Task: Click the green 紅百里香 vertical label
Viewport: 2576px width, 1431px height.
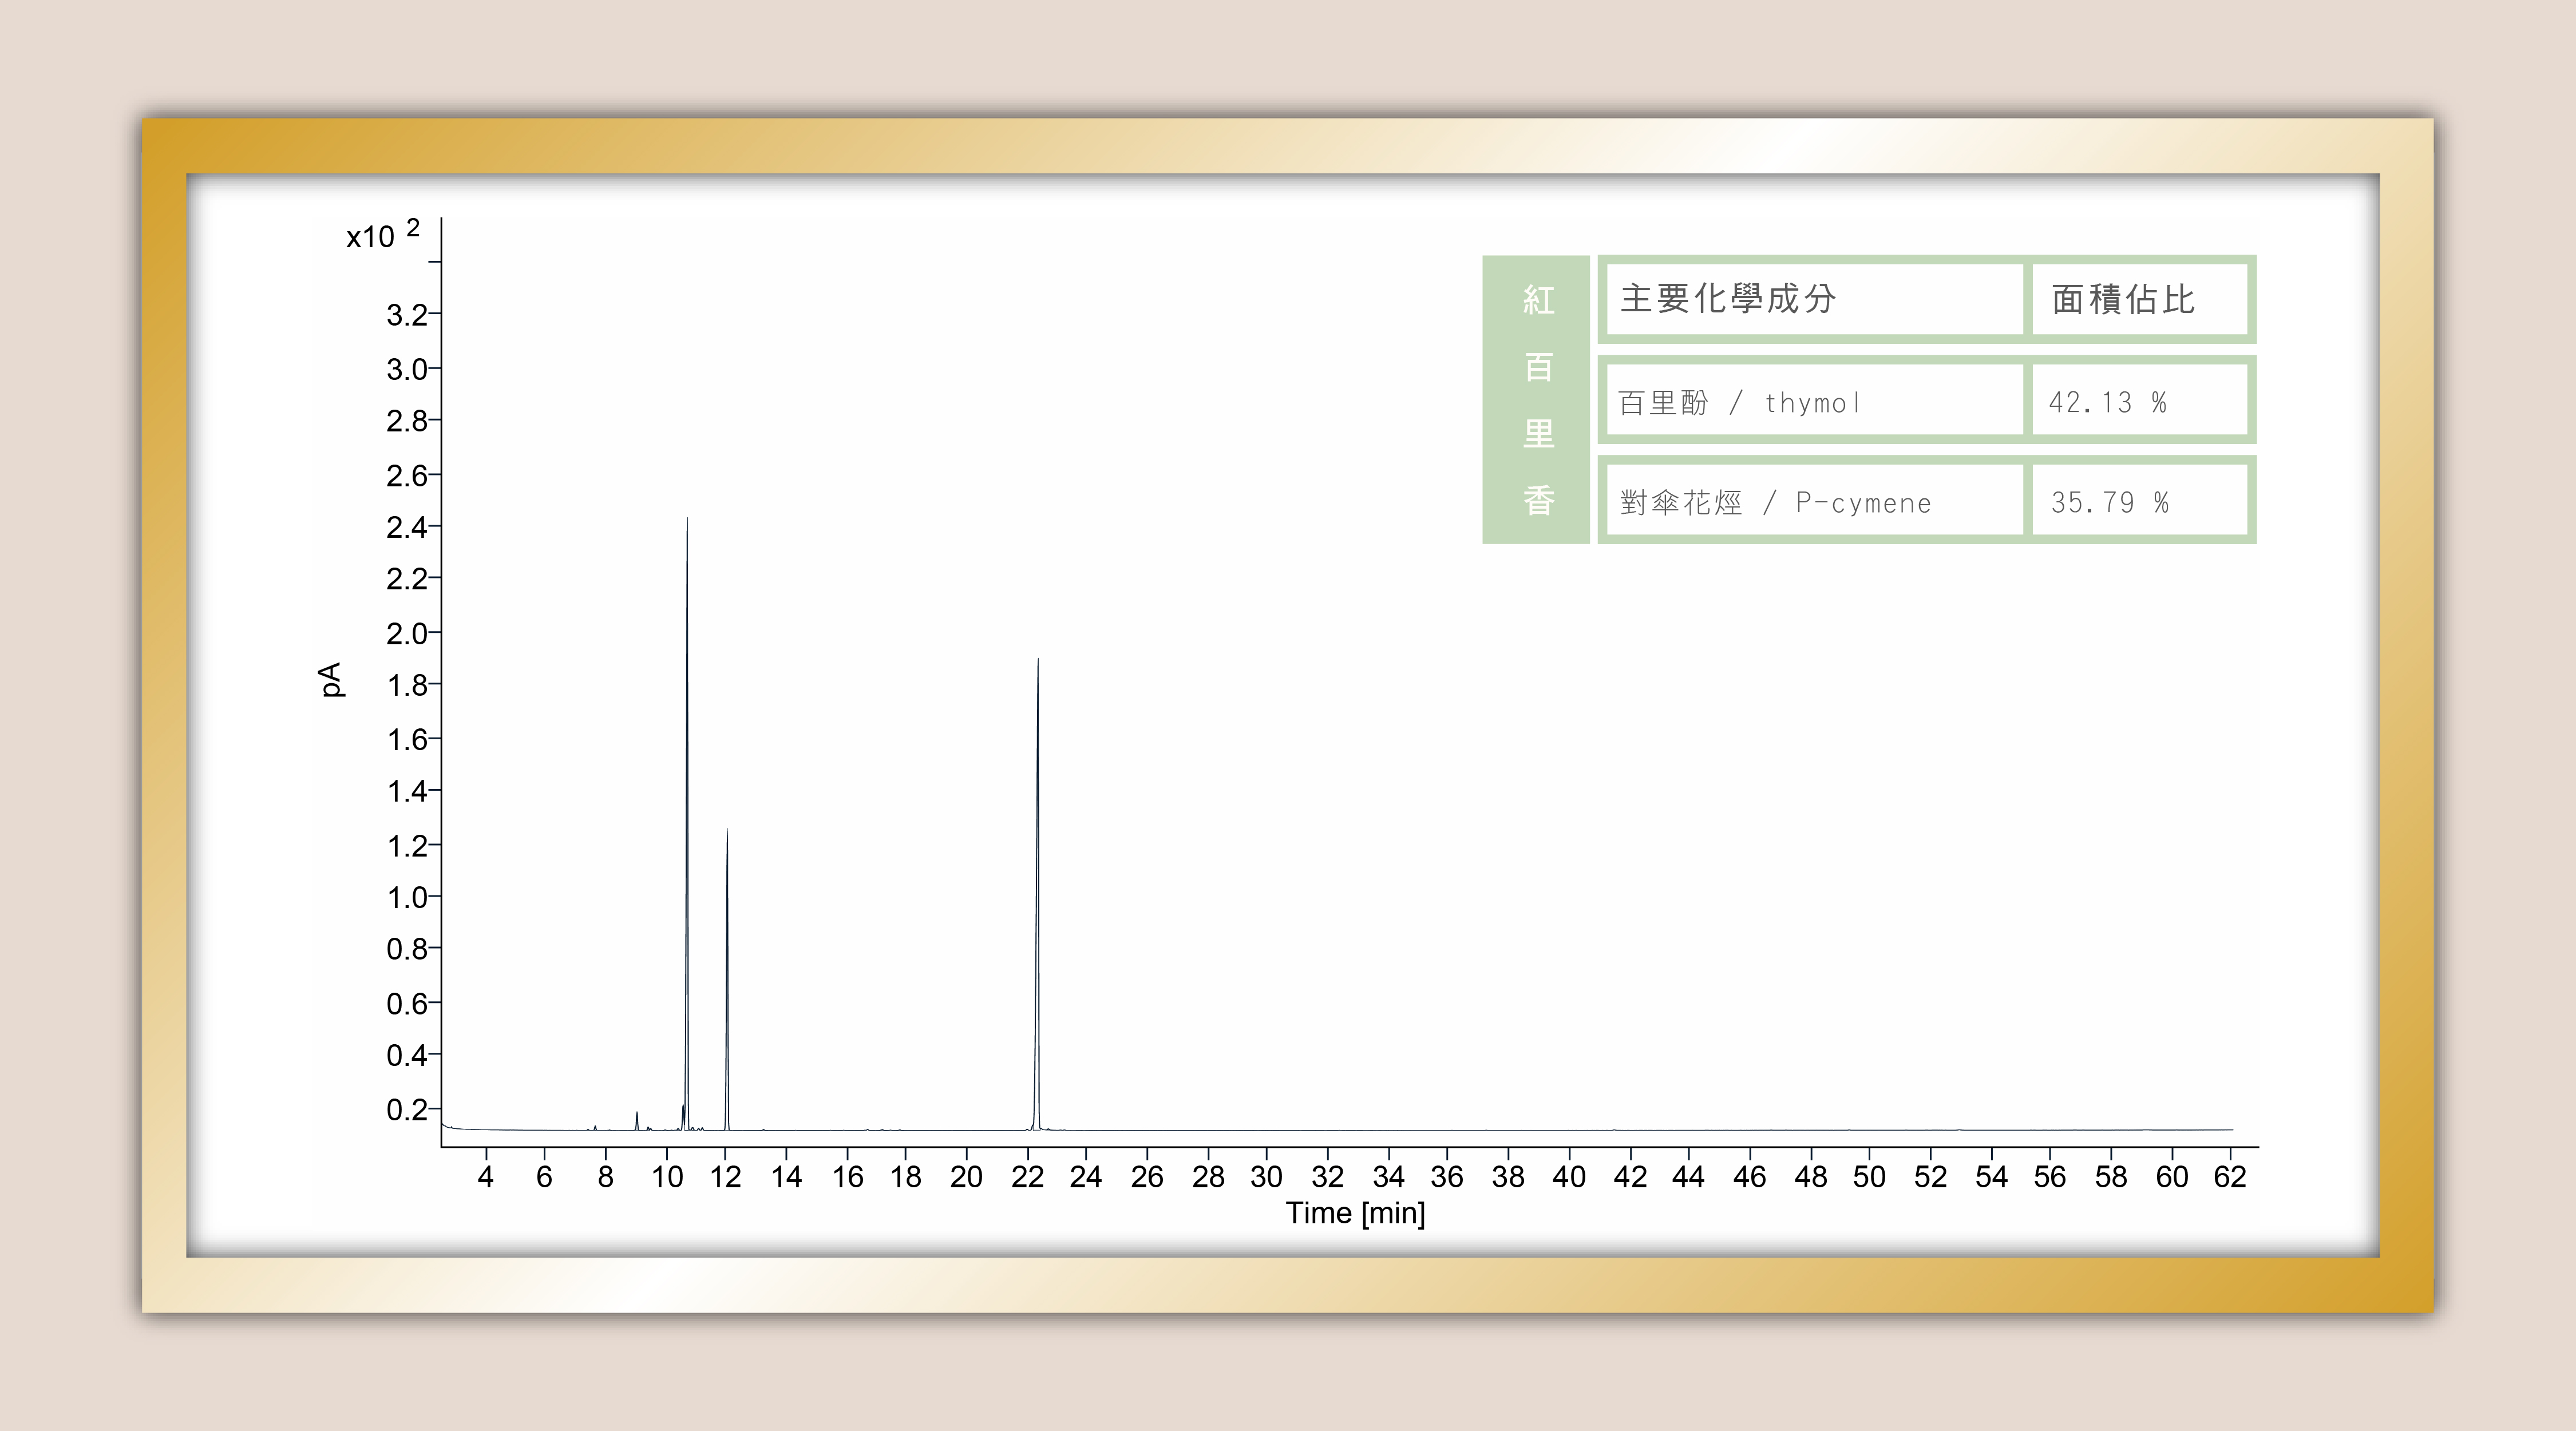Action: (1537, 400)
